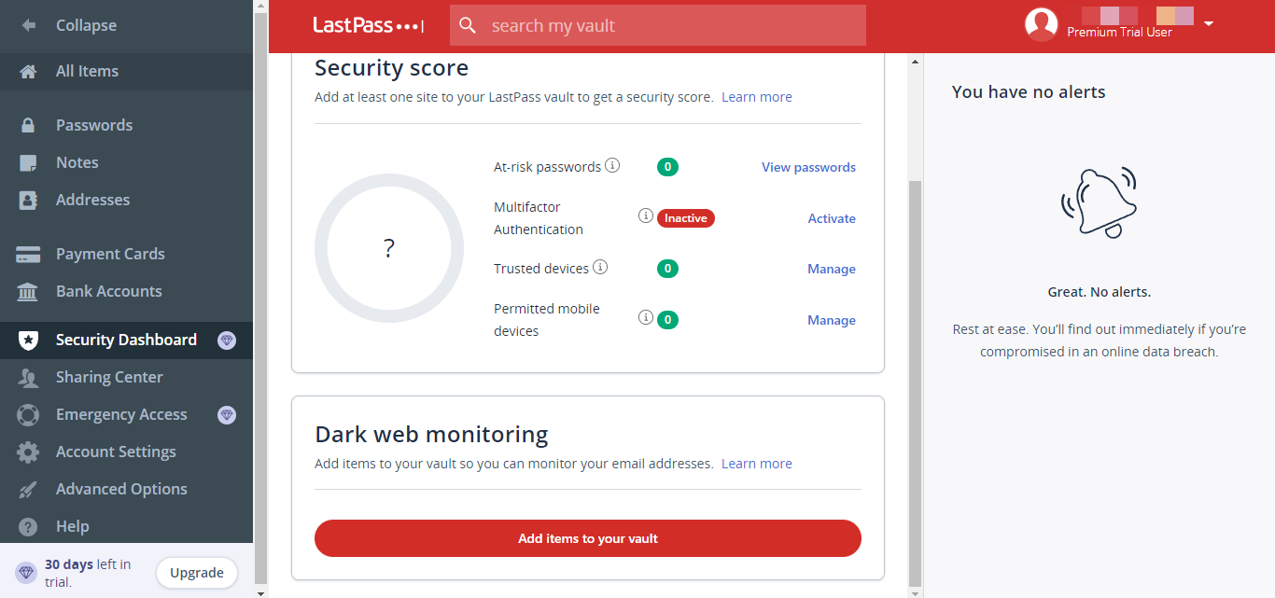Open Emergency Access page
This screenshot has height=598, width=1275.
click(127, 414)
